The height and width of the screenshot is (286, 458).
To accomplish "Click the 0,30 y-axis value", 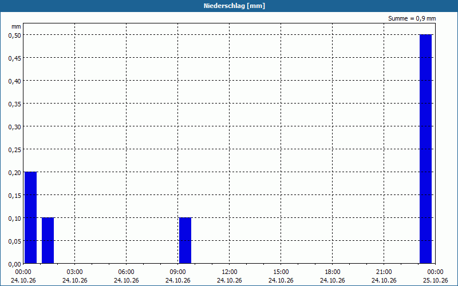I will click(15, 126).
